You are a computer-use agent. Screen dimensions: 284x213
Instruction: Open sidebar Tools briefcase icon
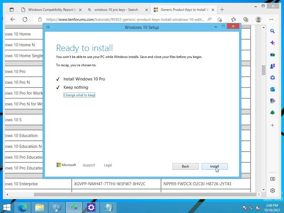pyautogui.click(x=273, y=55)
